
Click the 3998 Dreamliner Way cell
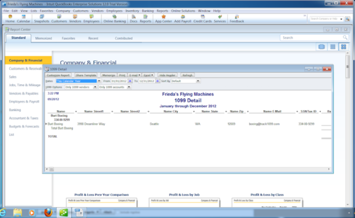(91, 124)
